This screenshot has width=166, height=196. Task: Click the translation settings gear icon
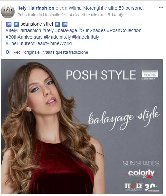(x=8, y=52)
